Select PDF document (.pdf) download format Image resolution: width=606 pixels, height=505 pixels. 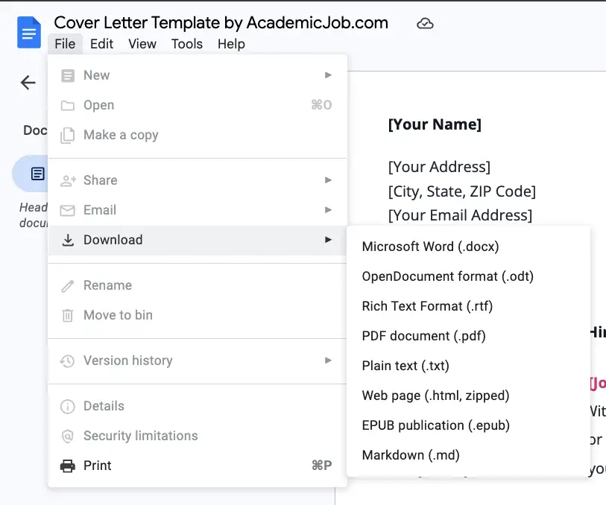click(x=423, y=336)
